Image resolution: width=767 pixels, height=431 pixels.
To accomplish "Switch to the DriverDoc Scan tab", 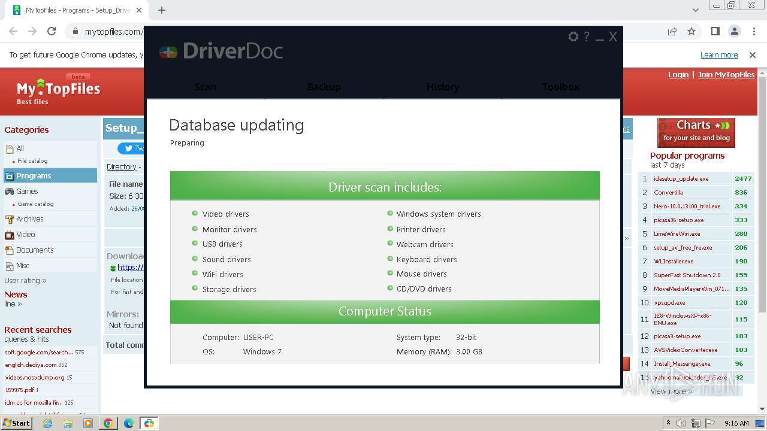I will coord(206,87).
